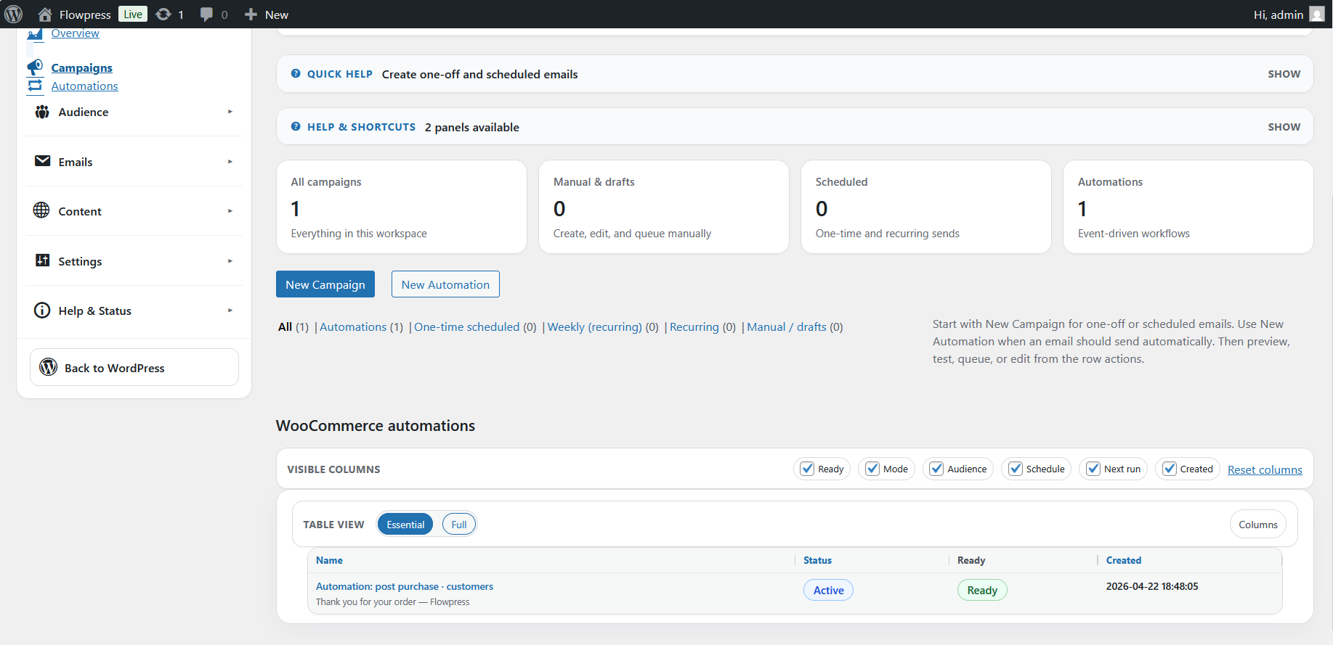
Task: Open Automation: post purchase · customers
Action: [x=405, y=586]
